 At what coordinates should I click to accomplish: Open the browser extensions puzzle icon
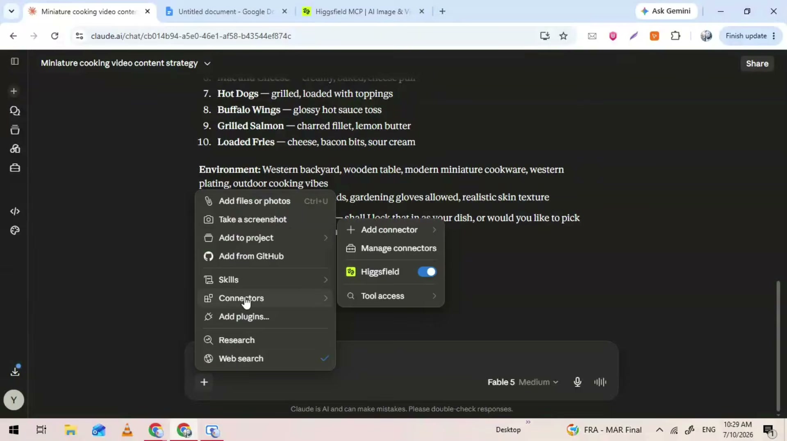(x=676, y=36)
